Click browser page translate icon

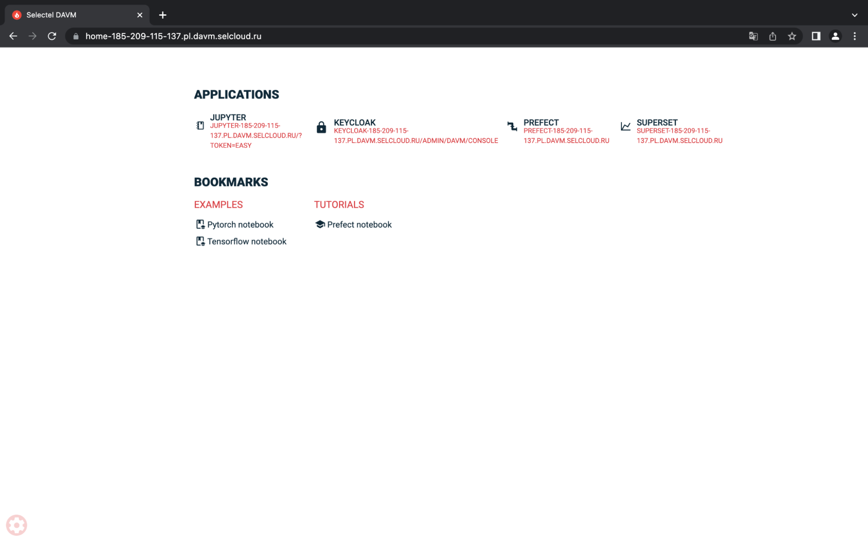[x=753, y=36]
